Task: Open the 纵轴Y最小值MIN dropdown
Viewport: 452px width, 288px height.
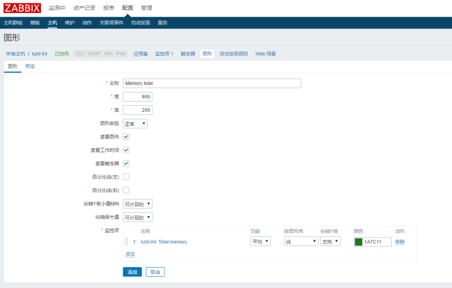Action: click(x=138, y=204)
